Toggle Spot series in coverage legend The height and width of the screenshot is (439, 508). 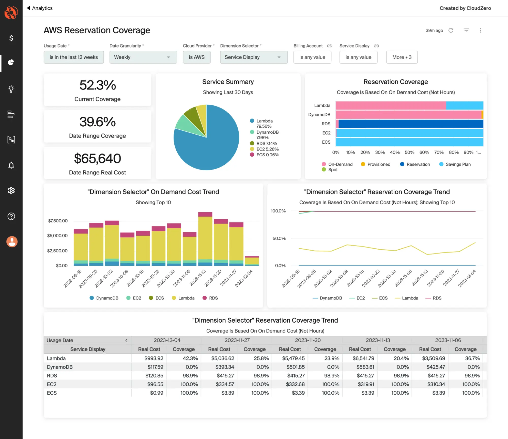click(x=330, y=170)
